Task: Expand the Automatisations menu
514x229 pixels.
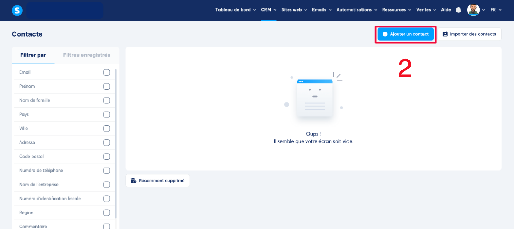Action: coord(357,10)
